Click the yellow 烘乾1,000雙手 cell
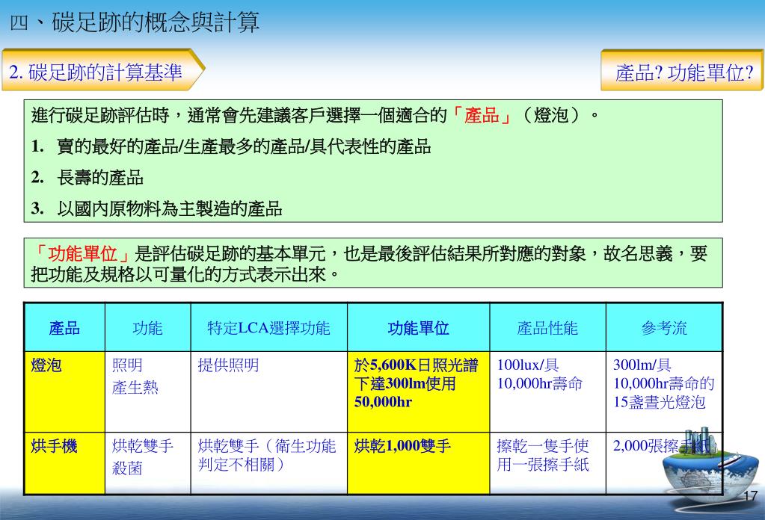The height and width of the screenshot is (520, 765). point(418,463)
